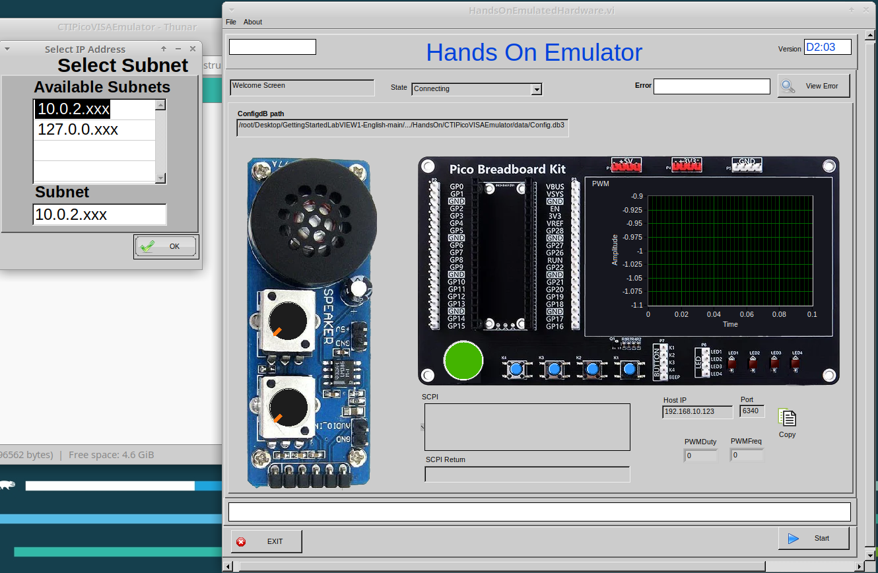Click the titlebar menu arrow of Select IP Address

7,49
